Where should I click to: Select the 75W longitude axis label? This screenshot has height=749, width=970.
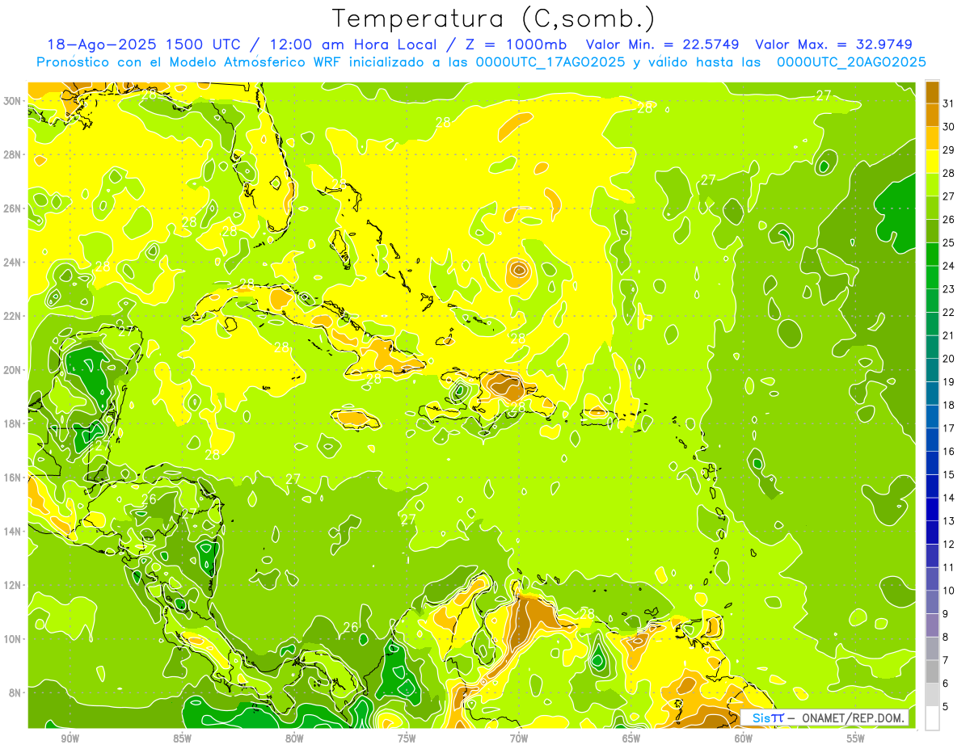[x=407, y=738]
